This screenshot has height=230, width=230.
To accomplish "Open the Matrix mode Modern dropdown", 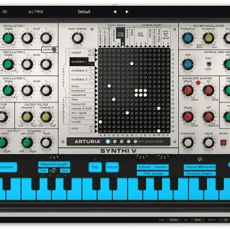I will (174, 220).
